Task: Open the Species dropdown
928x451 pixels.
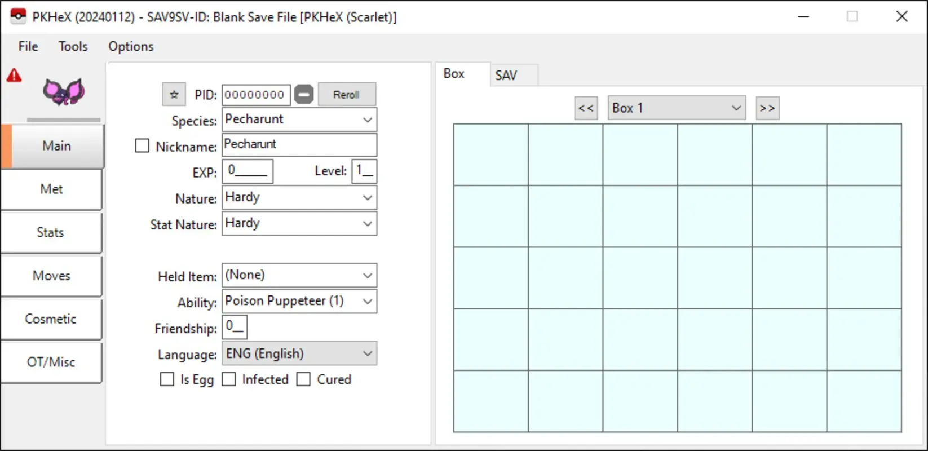Action: (299, 120)
